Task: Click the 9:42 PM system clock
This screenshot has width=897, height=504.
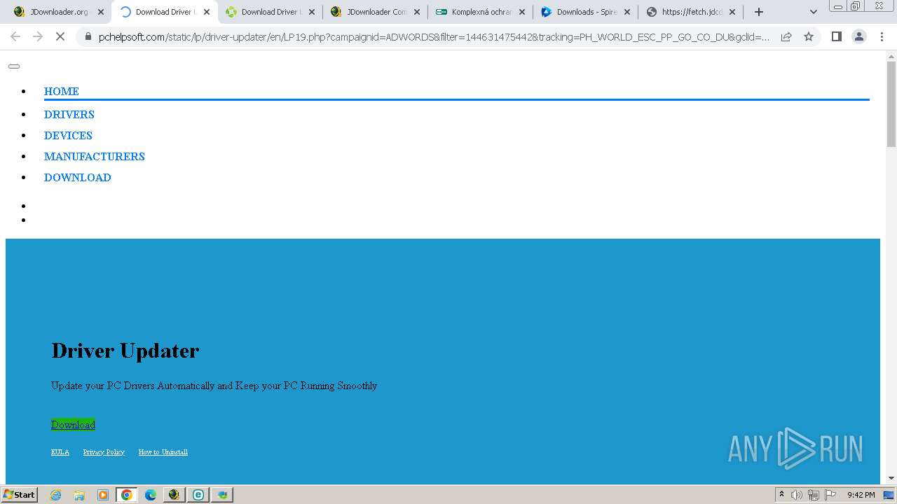Action: (x=861, y=495)
